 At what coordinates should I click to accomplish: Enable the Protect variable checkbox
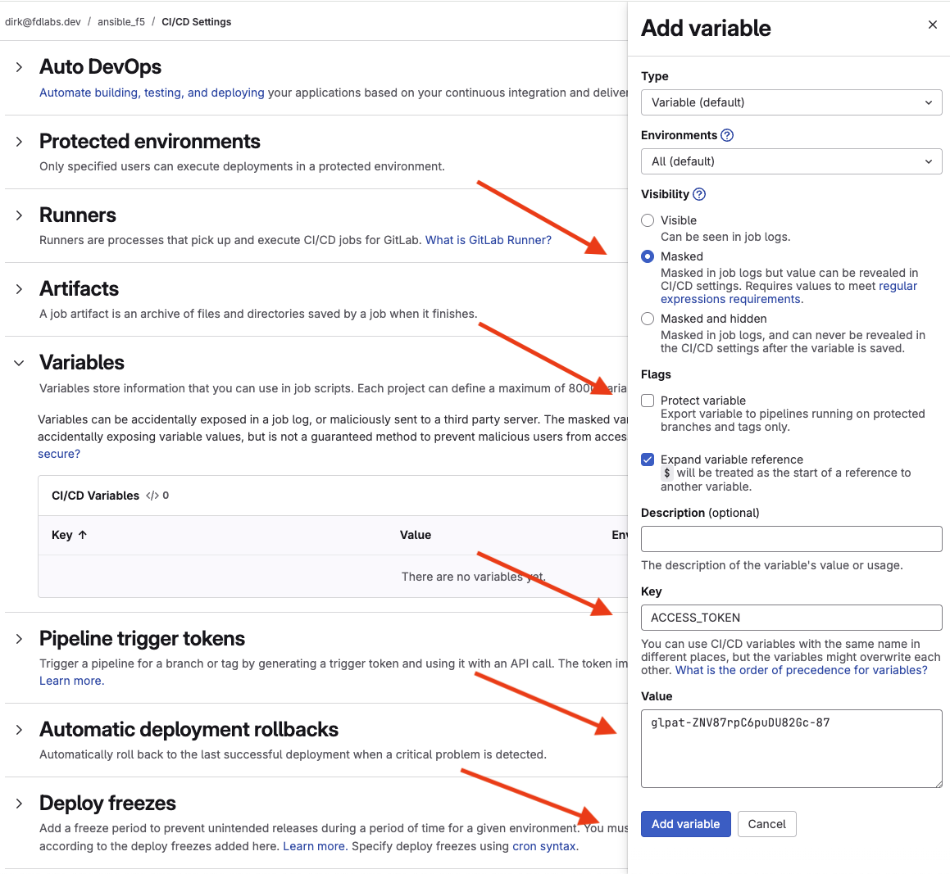[x=648, y=401]
